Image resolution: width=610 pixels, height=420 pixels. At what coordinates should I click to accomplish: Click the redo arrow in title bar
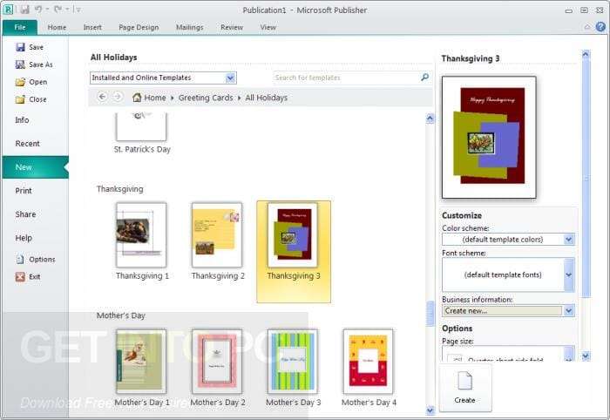click(x=58, y=10)
